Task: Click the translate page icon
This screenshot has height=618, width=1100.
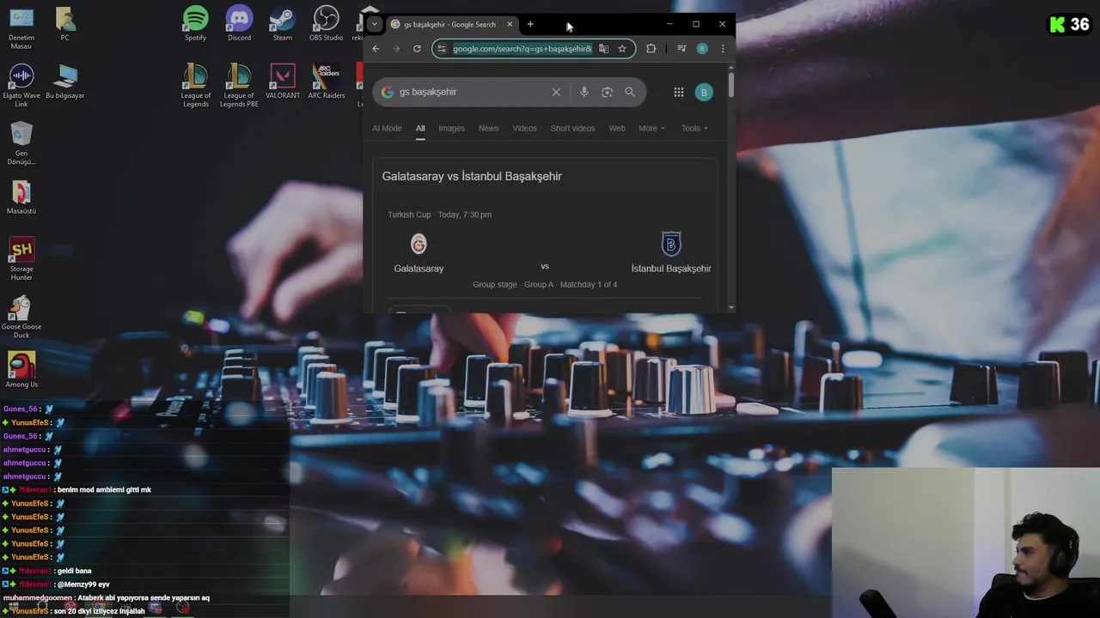Action: (x=603, y=49)
